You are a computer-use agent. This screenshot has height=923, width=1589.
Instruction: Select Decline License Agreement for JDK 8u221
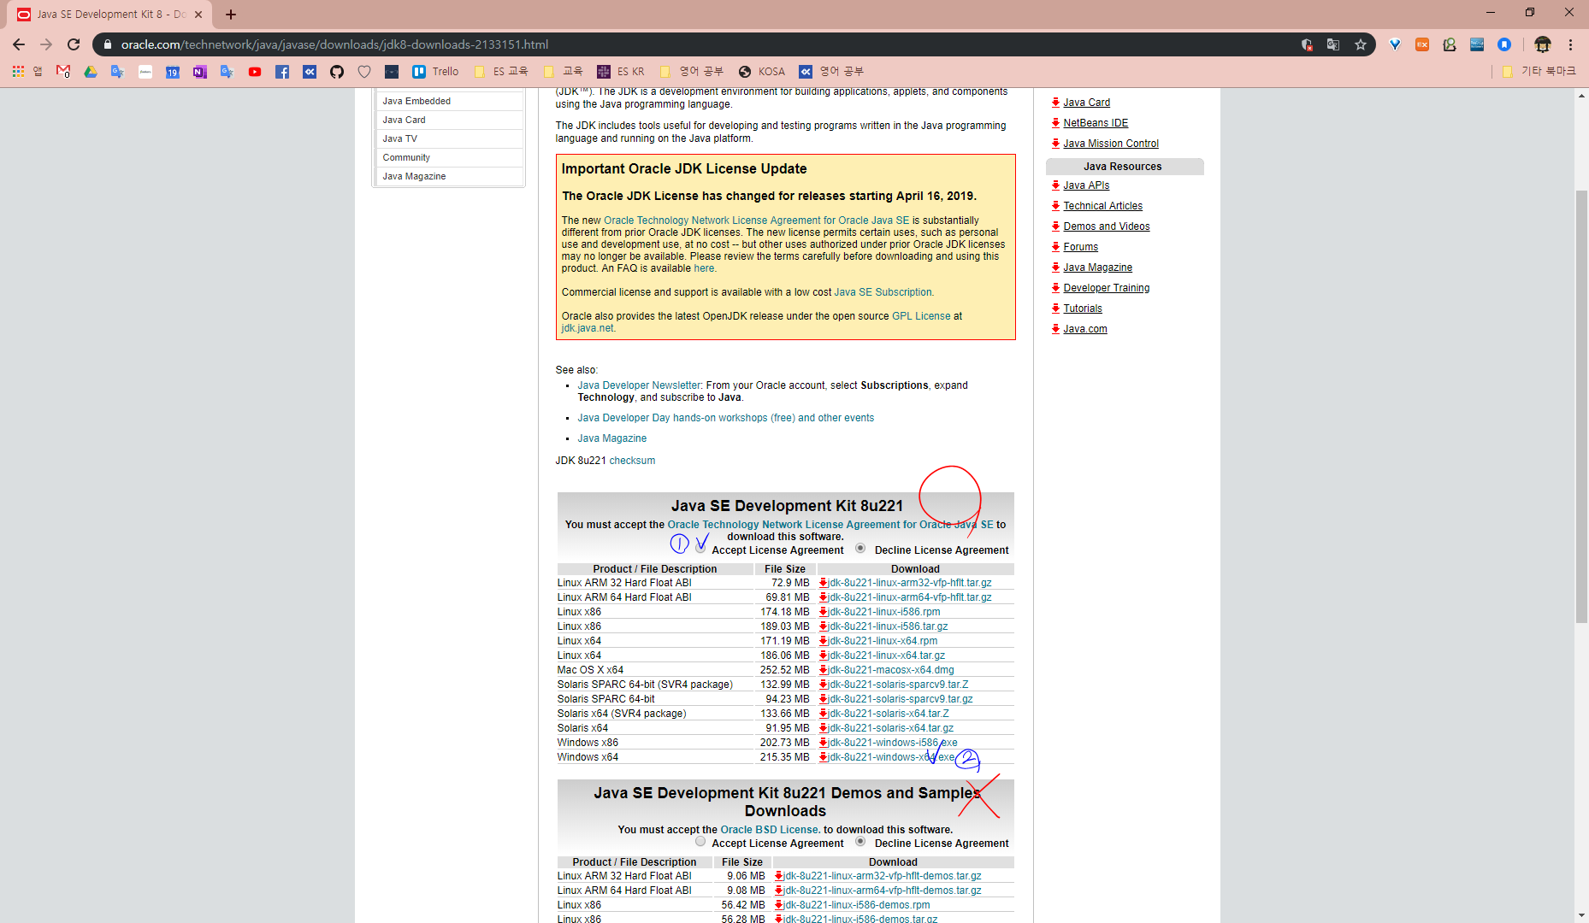(x=860, y=549)
